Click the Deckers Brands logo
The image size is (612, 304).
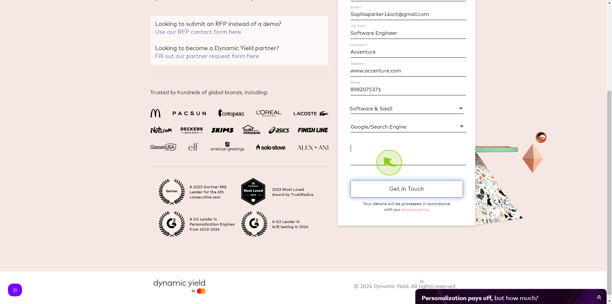pos(192,130)
